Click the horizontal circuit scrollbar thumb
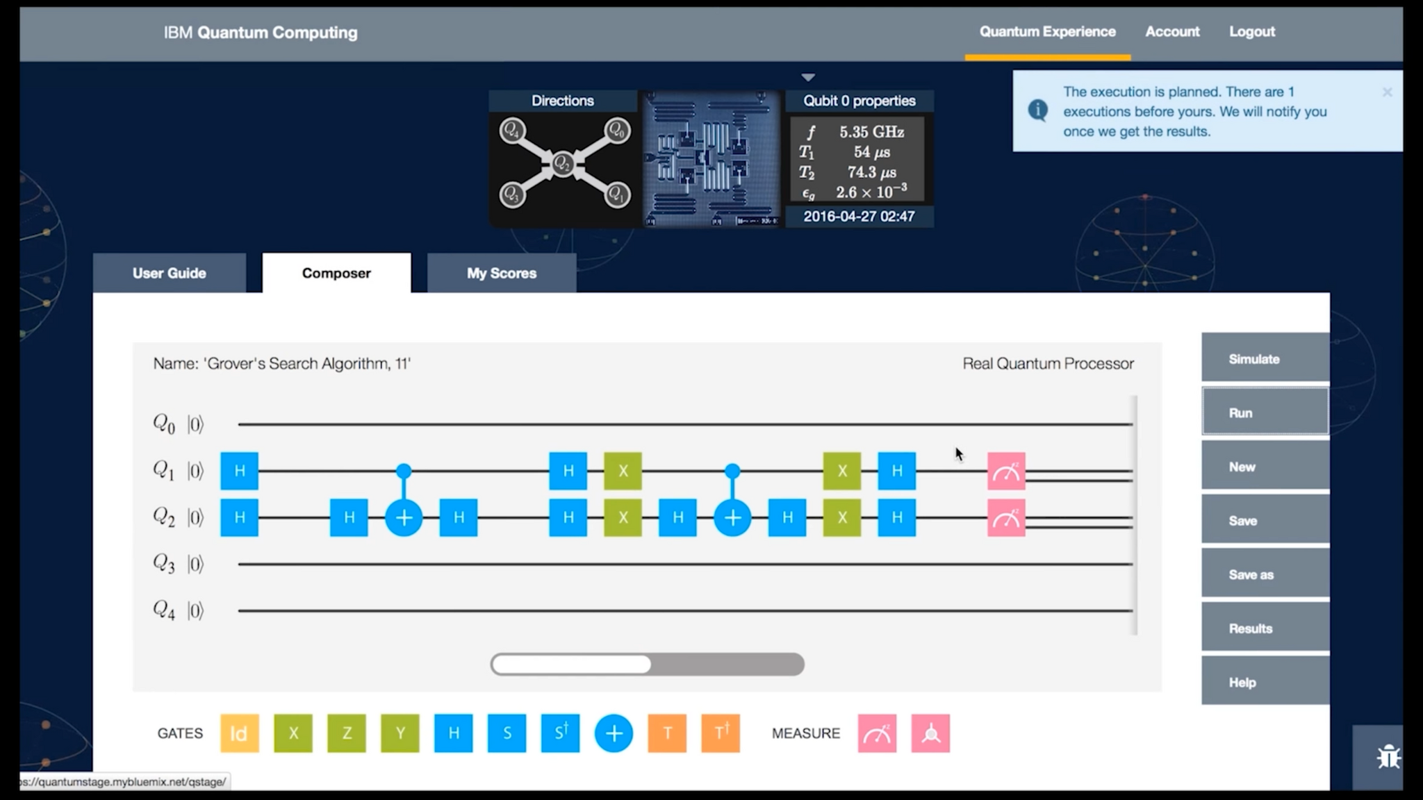This screenshot has height=800, width=1423. [571, 665]
